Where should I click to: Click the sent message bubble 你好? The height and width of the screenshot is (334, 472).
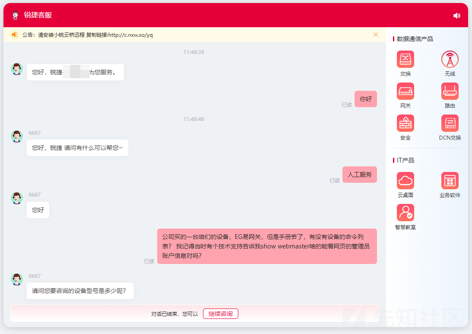coord(366,99)
